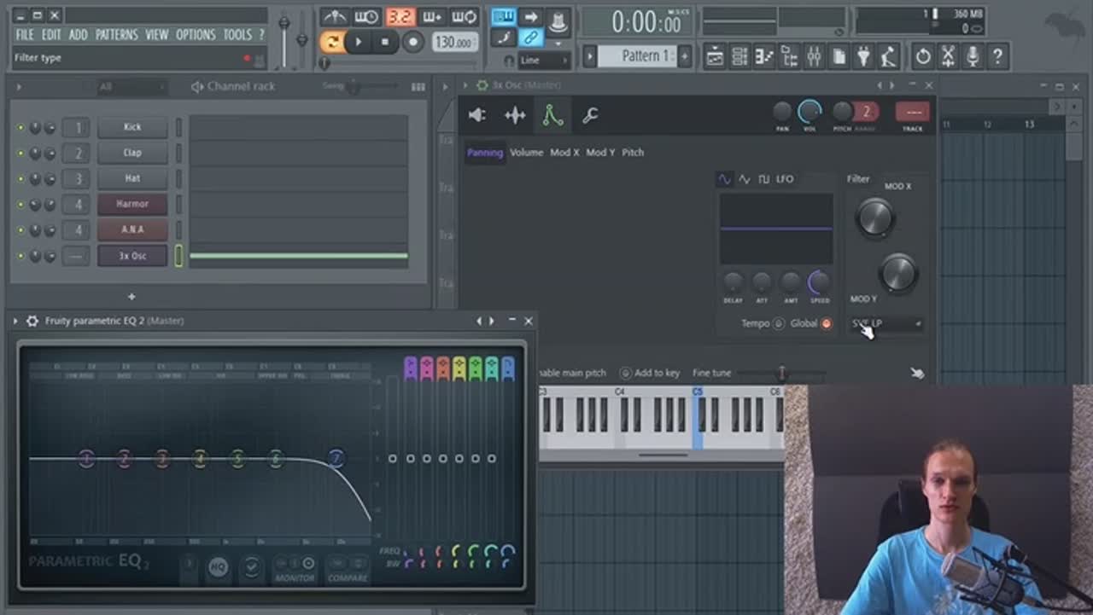Viewport: 1093px width, 615px height.
Task: Enable the LFO Tempo option
Action: click(778, 324)
